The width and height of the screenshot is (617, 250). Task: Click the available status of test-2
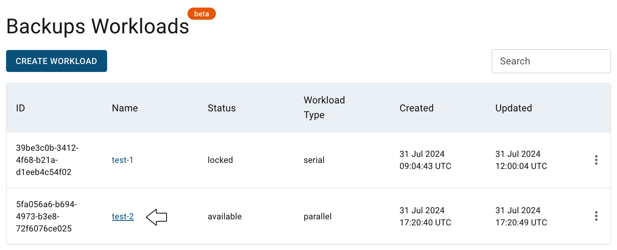pyautogui.click(x=224, y=216)
